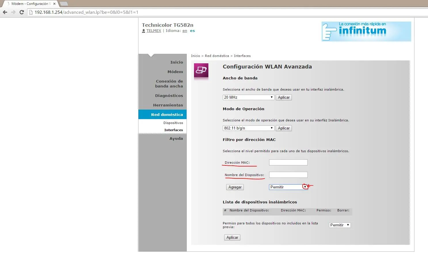Click the purple WLAN interface icon
The height and width of the screenshot is (273, 428).
tap(201, 70)
